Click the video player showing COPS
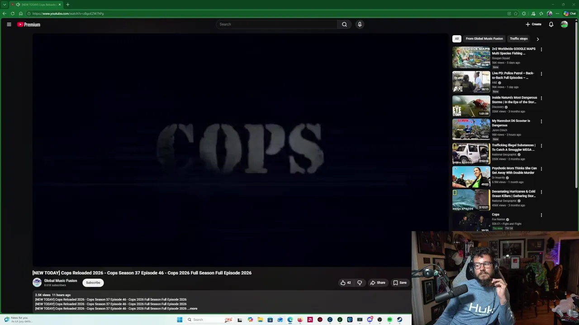 240,150
